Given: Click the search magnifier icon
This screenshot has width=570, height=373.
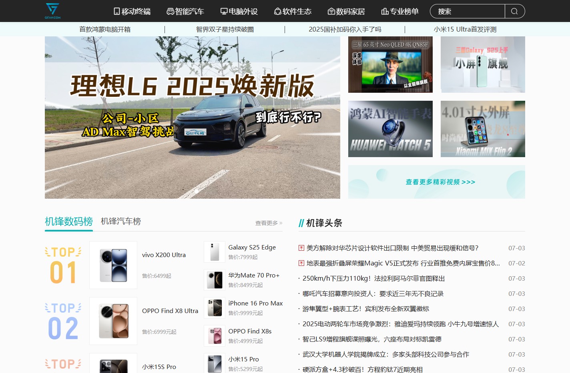Looking at the screenshot, I should 515,11.
